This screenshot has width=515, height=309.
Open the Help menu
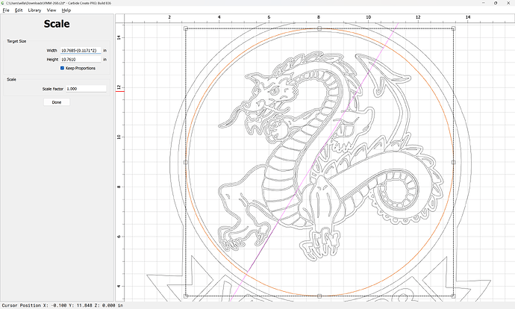[67, 10]
